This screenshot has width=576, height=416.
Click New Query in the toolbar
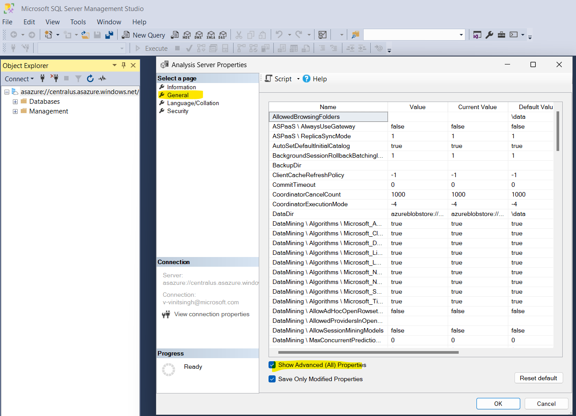point(144,35)
